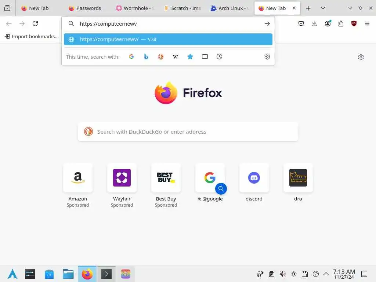Show the desktop via panel button
The image size is (376, 282).
coord(364,274)
